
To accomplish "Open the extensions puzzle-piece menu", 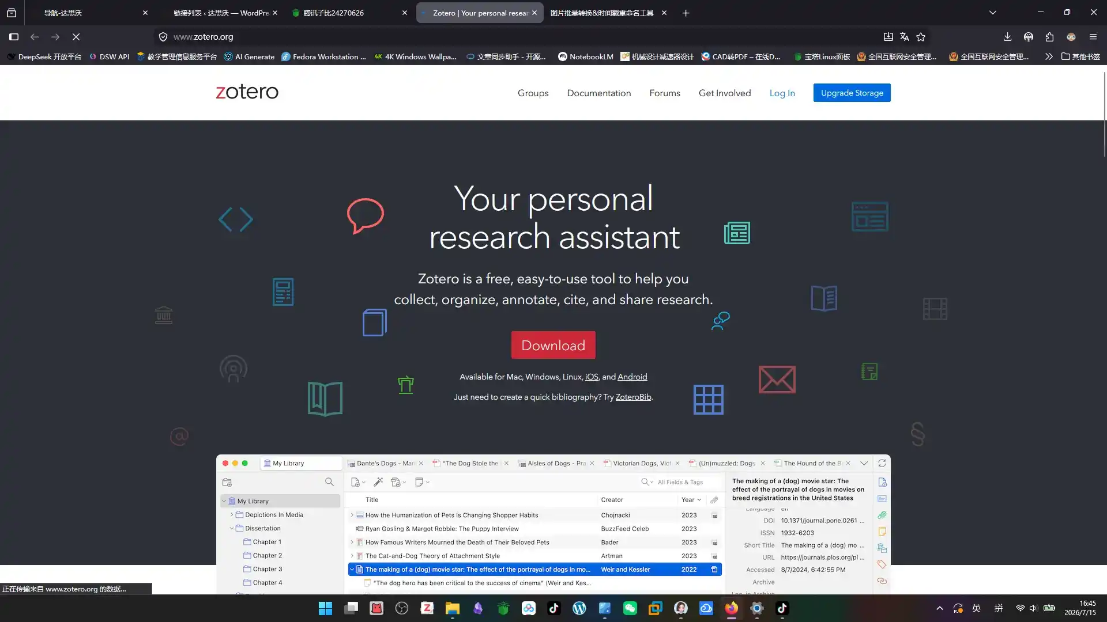I will tap(1049, 37).
